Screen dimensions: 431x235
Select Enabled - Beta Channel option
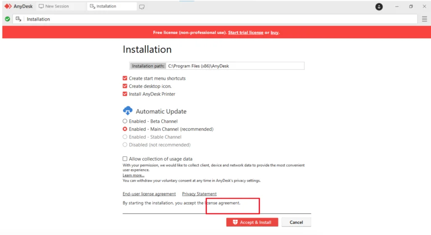[125, 121]
